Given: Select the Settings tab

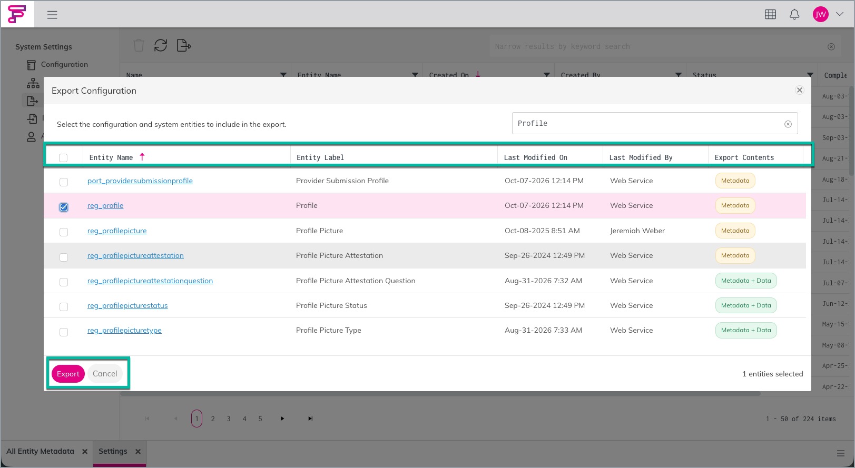Looking at the screenshot, I should [x=113, y=451].
